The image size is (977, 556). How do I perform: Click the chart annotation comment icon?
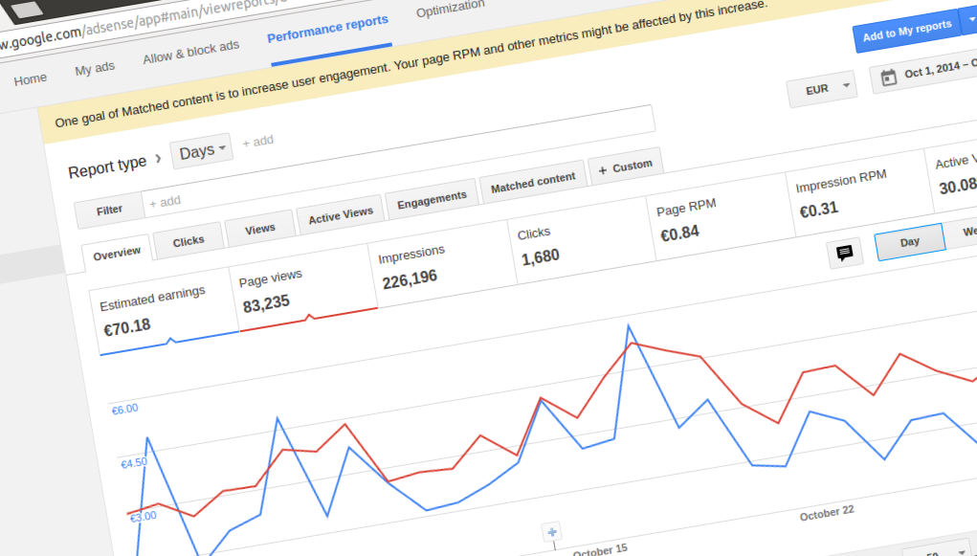point(845,253)
